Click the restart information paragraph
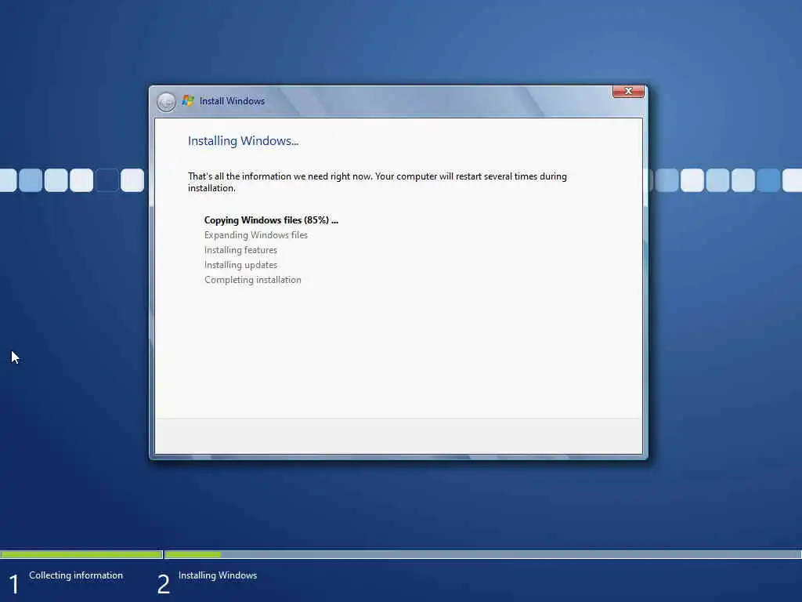 coord(377,182)
